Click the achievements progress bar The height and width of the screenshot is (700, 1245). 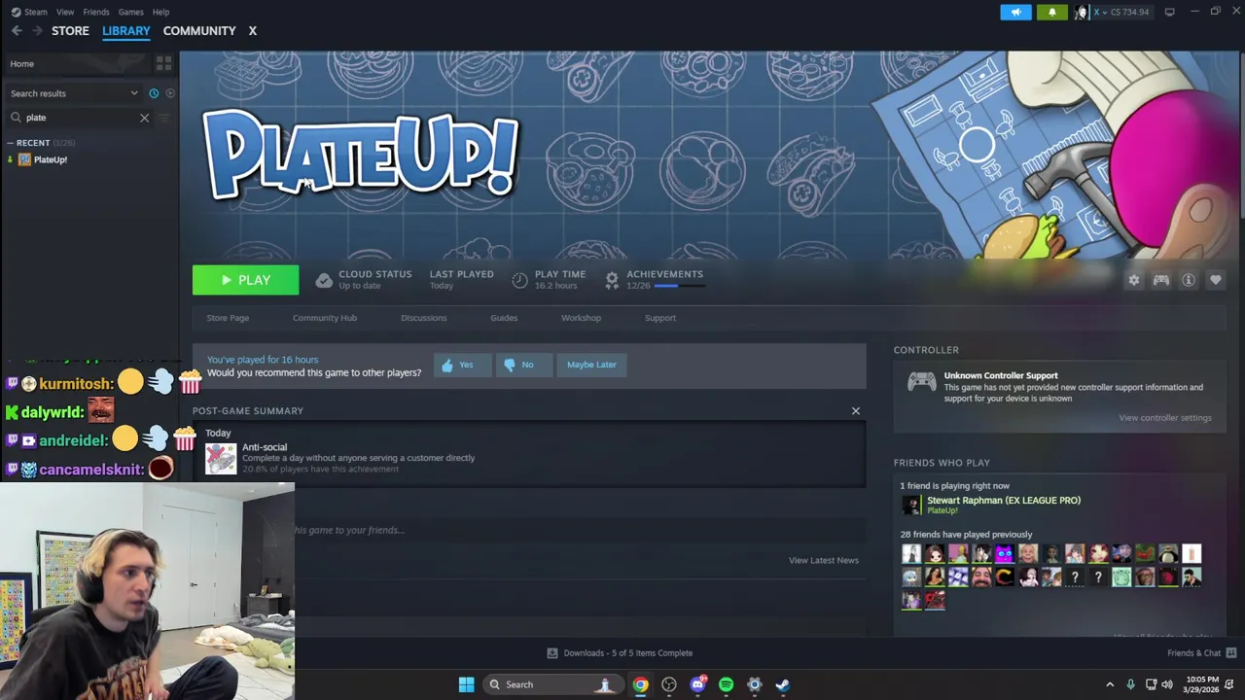[x=678, y=286]
